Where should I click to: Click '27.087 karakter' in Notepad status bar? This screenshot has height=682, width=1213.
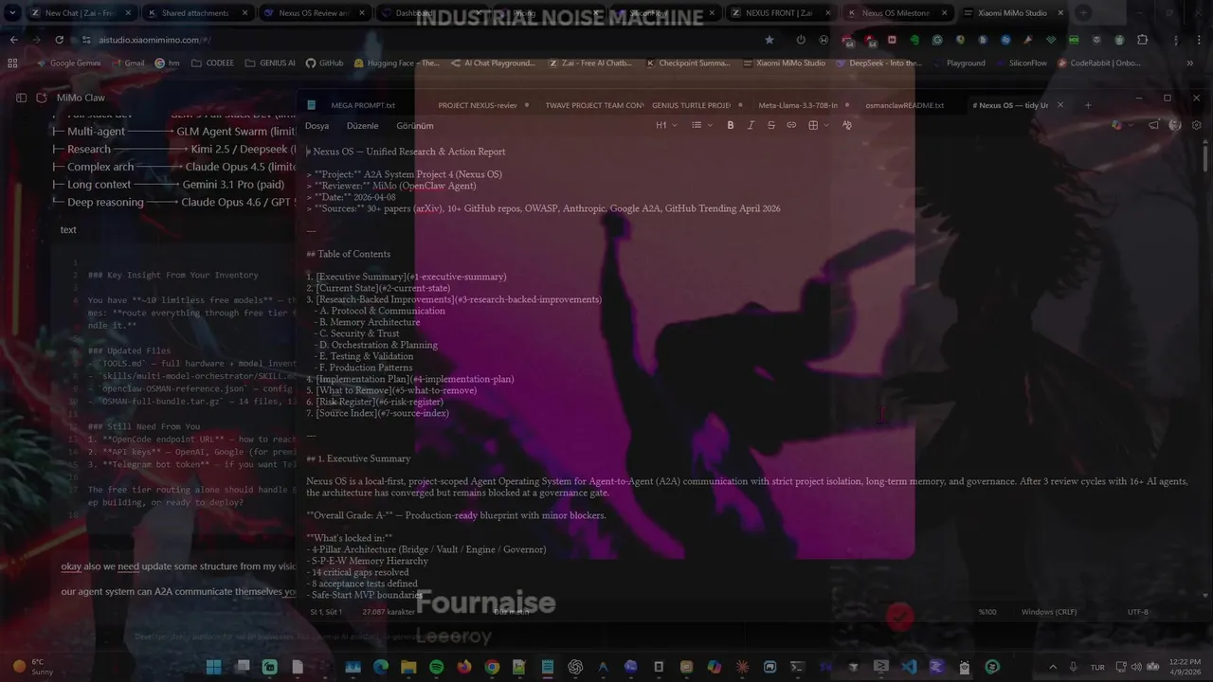click(x=389, y=612)
